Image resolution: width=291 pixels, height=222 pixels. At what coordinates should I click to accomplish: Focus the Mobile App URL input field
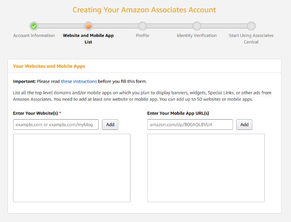[189, 125]
